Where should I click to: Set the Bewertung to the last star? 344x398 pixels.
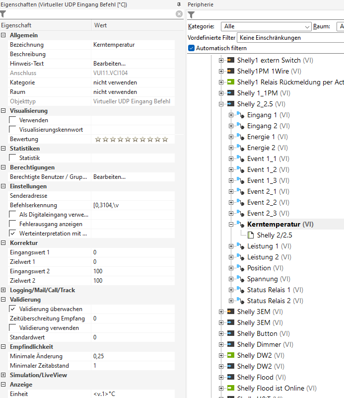pos(165,139)
